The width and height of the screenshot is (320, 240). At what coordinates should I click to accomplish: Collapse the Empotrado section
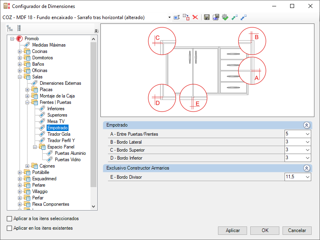pyautogui.click(x=306, y=125)
